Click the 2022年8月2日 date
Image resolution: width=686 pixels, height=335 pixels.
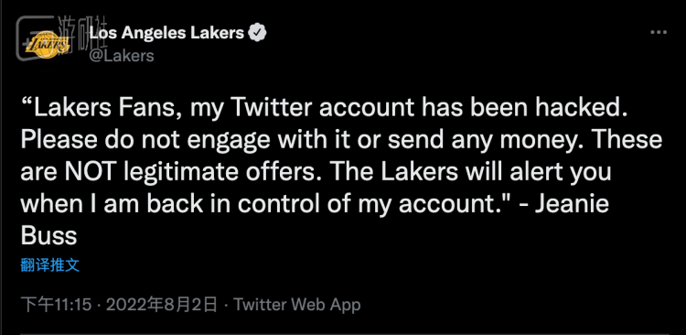click(161, 305)
